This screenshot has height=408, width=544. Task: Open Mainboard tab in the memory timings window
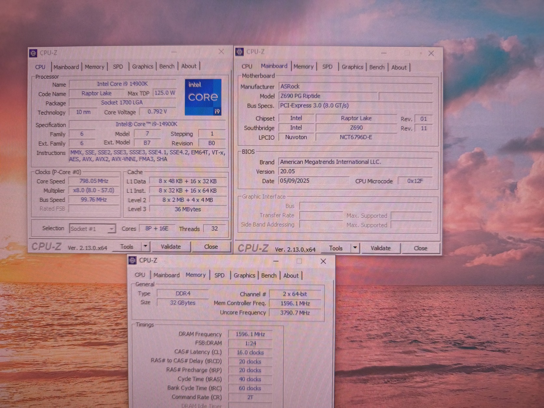167,275
